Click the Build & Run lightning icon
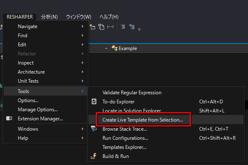Viewport: 248px width, 165px height. [94, 156]
